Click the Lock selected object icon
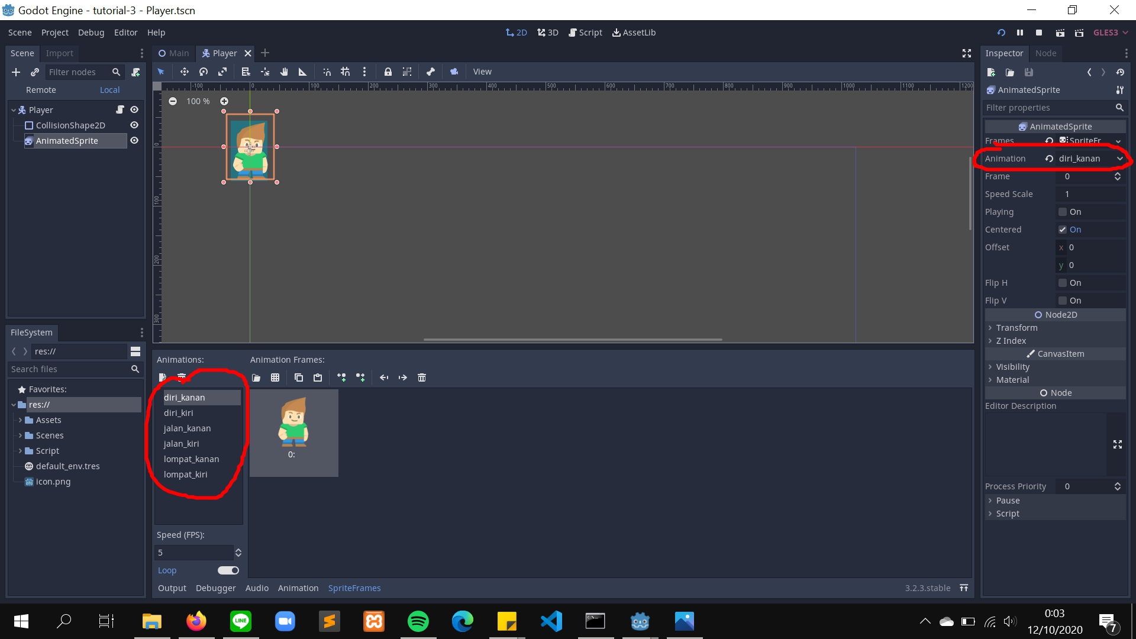1136x639 pixels. tap(388, 72)
